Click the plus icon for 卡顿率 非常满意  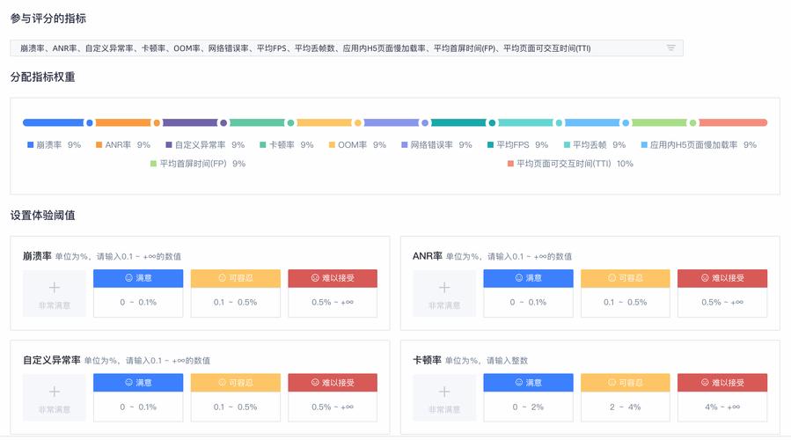pos(443,392)
